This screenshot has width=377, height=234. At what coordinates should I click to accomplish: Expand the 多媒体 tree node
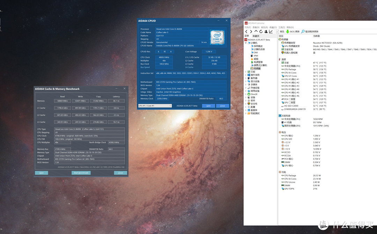click(x=246, y=84)
